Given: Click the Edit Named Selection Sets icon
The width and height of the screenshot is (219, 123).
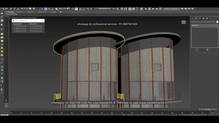Looking at the screenshot, I should (x=96, y=9).
